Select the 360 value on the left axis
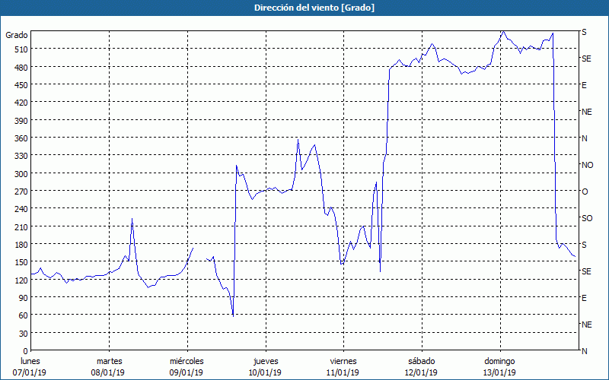 22,138
